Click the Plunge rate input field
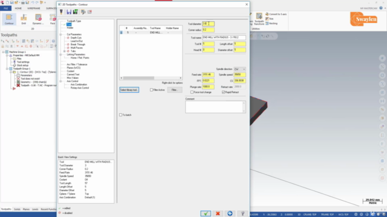 [x=208, y=87]
